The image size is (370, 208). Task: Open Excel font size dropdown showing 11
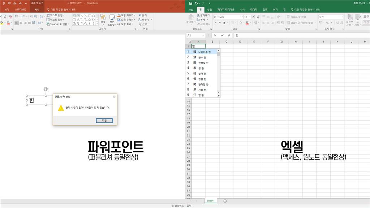(x=250, y=17)
